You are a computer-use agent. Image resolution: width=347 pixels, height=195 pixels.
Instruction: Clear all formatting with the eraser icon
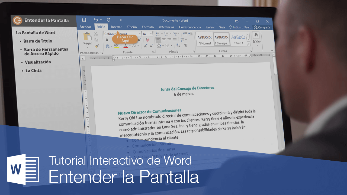pos(147,40)
